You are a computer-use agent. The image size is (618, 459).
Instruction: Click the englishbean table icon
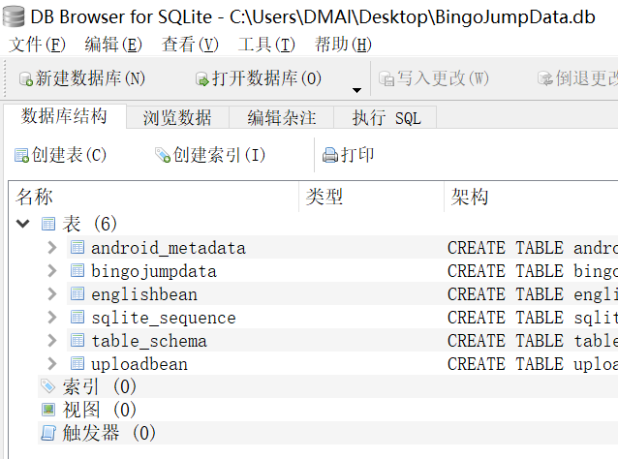[77, 293]
